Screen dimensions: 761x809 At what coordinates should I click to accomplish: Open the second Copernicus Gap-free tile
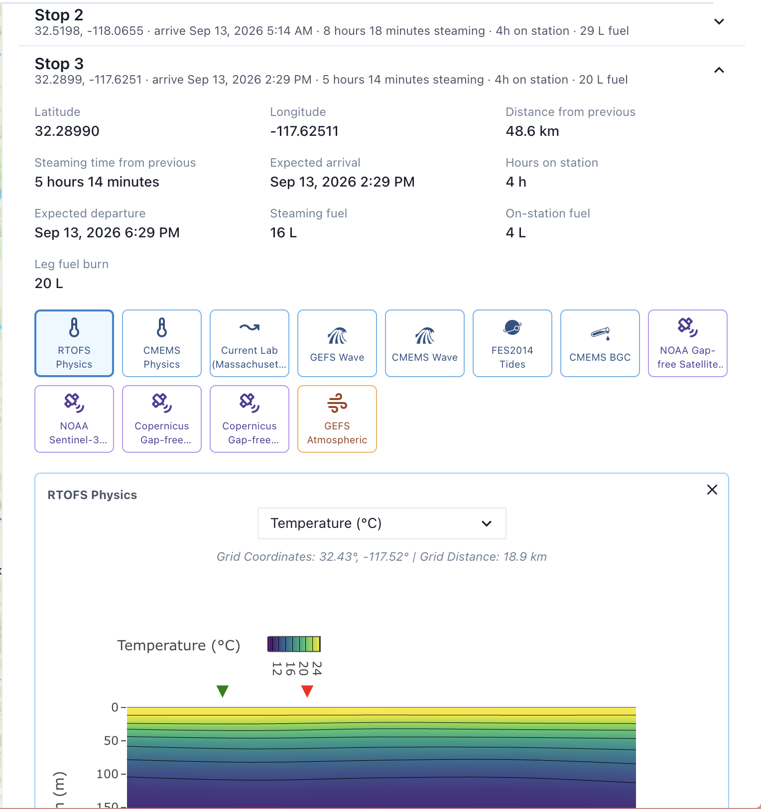(250, 419)
